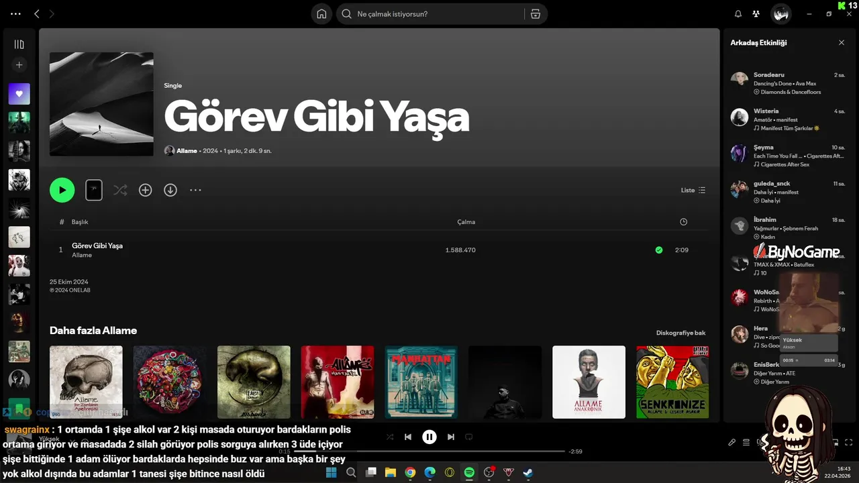Enter fullscreen player view

coord(849,442)
